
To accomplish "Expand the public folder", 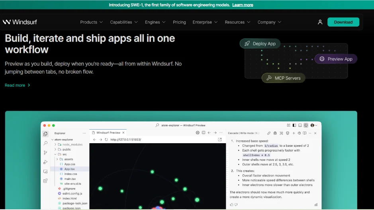I will coord(55,150).
